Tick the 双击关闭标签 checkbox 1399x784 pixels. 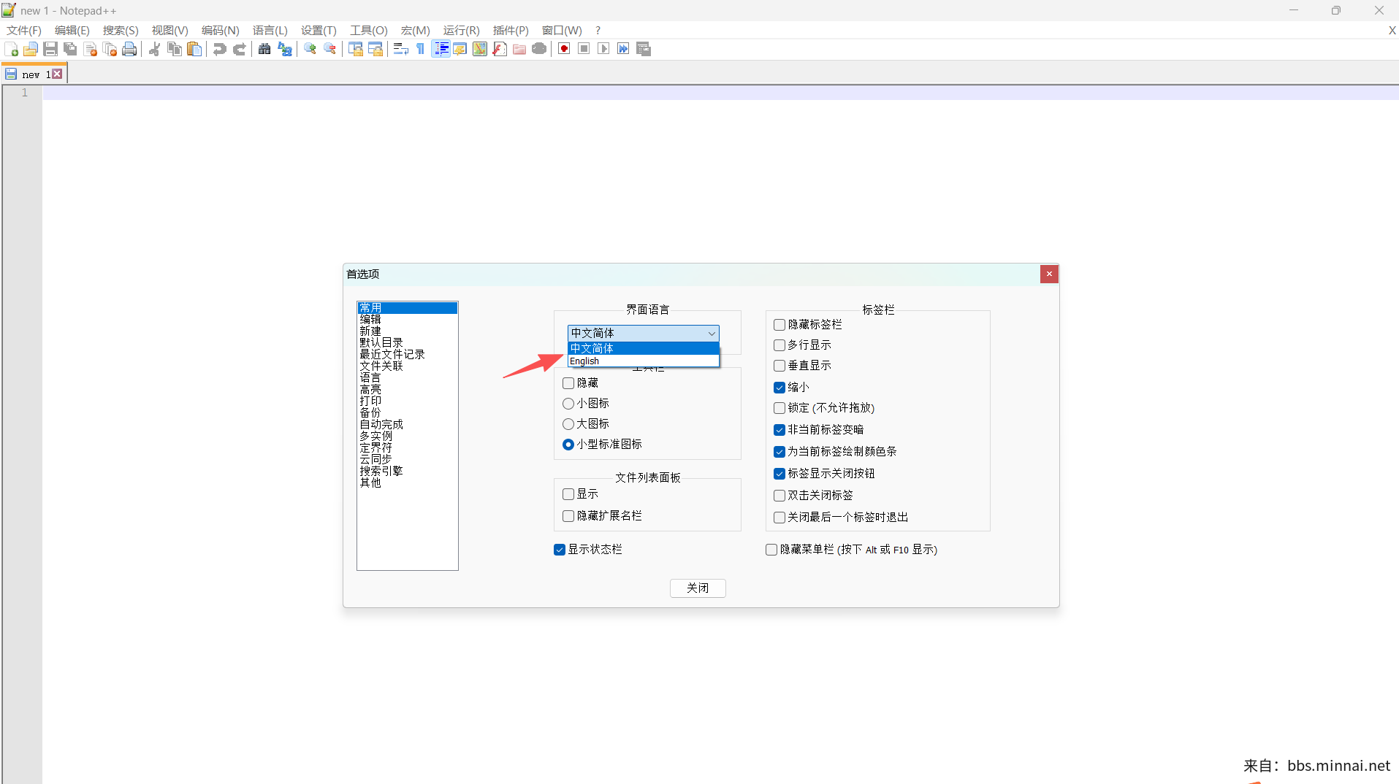(779, 496)
